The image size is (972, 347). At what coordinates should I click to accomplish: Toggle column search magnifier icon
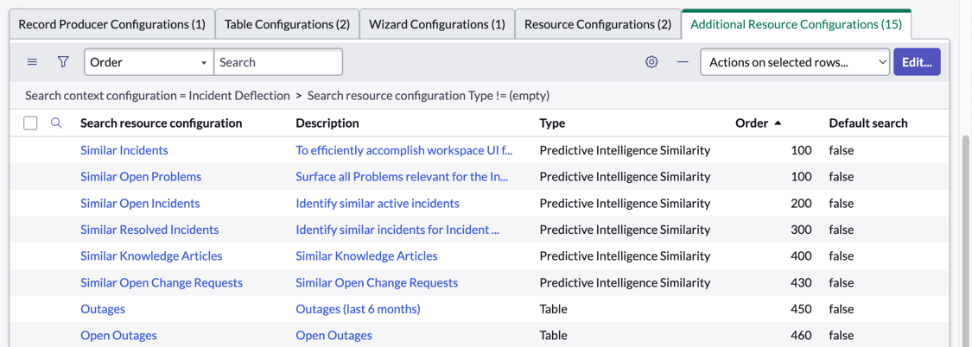(56, 123)
